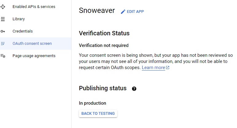Click the BACK TO TESTING button
This screenshot has width=237, height=128.
click(98, 114)
